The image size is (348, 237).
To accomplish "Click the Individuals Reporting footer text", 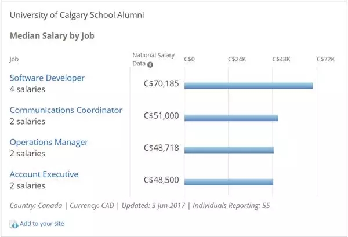I will point(231,205).
